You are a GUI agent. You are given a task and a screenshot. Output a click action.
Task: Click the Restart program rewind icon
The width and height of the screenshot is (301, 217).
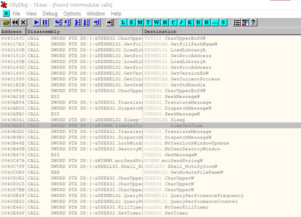15,23
